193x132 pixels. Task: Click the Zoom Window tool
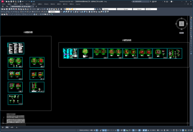click(x=42, y=9)
